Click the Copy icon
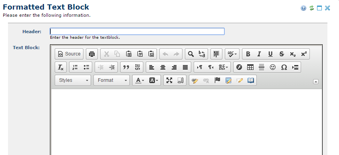Viewport: 339px width, 155px height. tap(117, 54)
